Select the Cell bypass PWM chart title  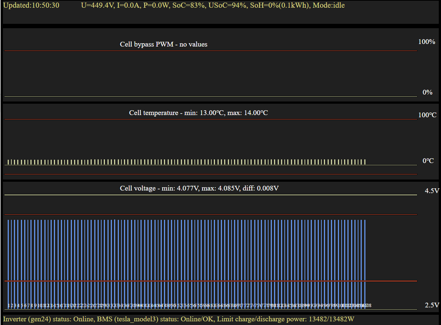[164, 44]
